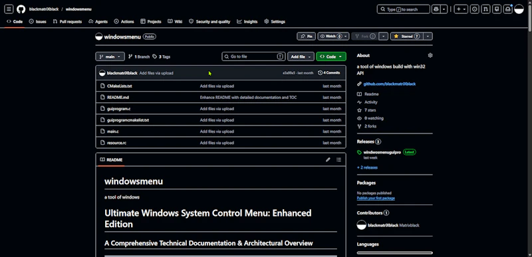Open the notifications inbox icon

click(507, 9)
